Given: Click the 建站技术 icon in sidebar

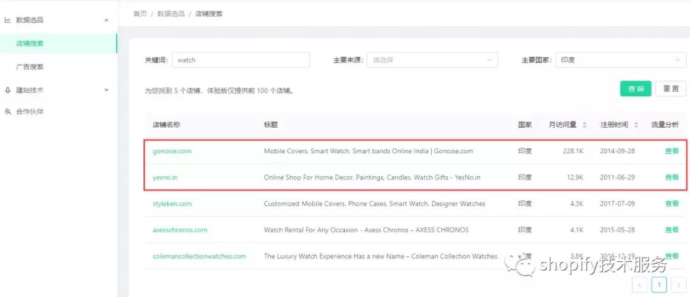Looking at the screenshot, I should 8,90.
